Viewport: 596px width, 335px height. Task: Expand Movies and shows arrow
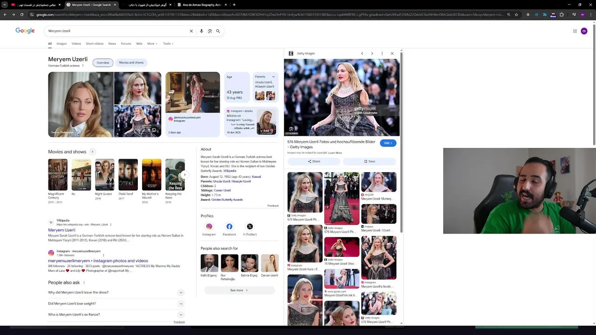(92, 152)
